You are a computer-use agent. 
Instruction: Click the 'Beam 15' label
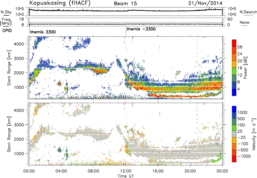(125, 4)
